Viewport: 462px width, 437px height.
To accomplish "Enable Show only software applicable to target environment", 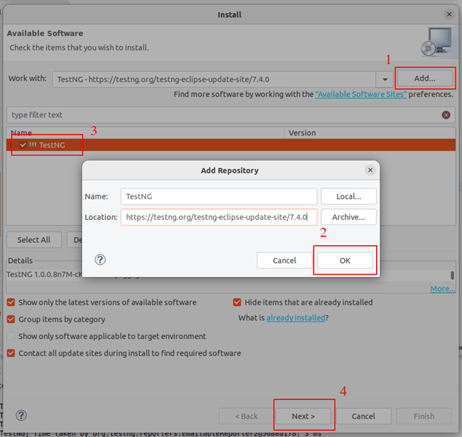I will click(x=11, y=336).
